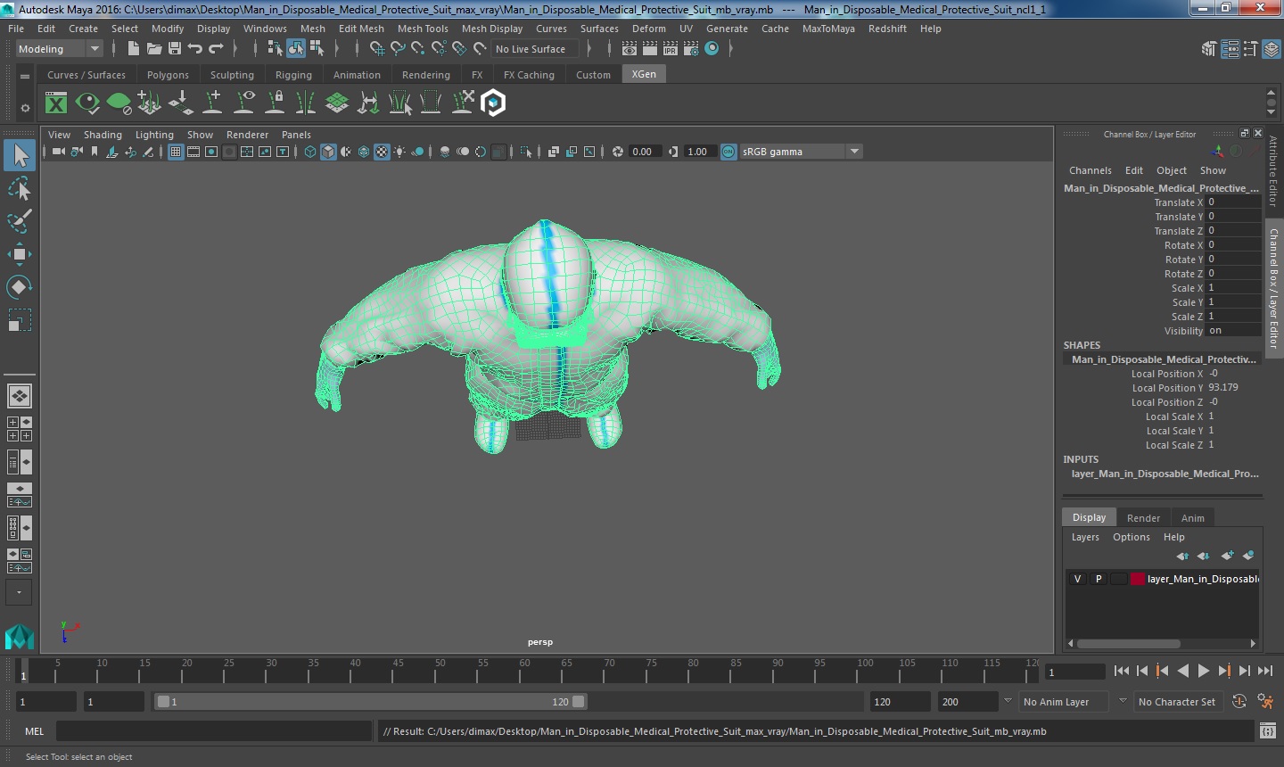Click the Undo arrow icon
Screen dimensions: 1284x767
195,49
